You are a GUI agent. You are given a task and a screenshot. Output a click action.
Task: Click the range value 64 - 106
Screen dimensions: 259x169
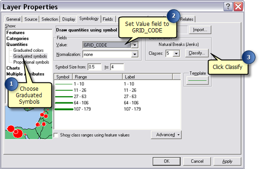81,103
